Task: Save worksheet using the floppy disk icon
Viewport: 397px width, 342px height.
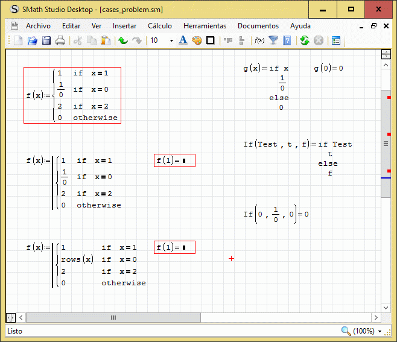Action: [x=46, y=40]
